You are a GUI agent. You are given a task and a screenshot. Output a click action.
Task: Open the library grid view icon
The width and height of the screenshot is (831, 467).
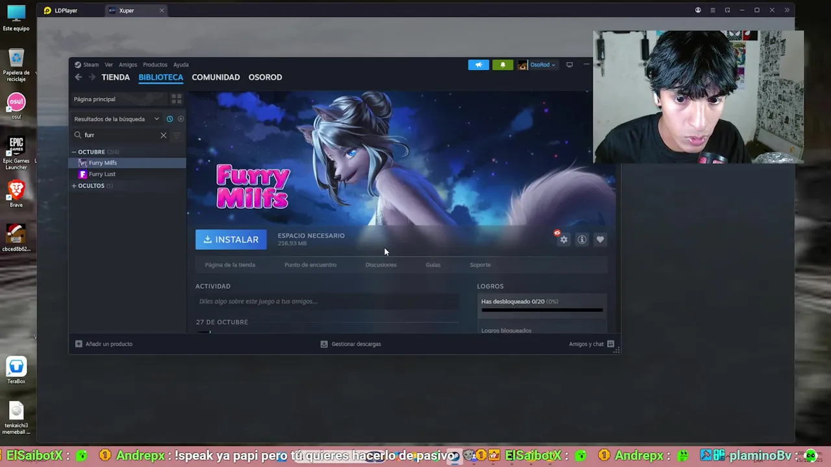point(176,99)
